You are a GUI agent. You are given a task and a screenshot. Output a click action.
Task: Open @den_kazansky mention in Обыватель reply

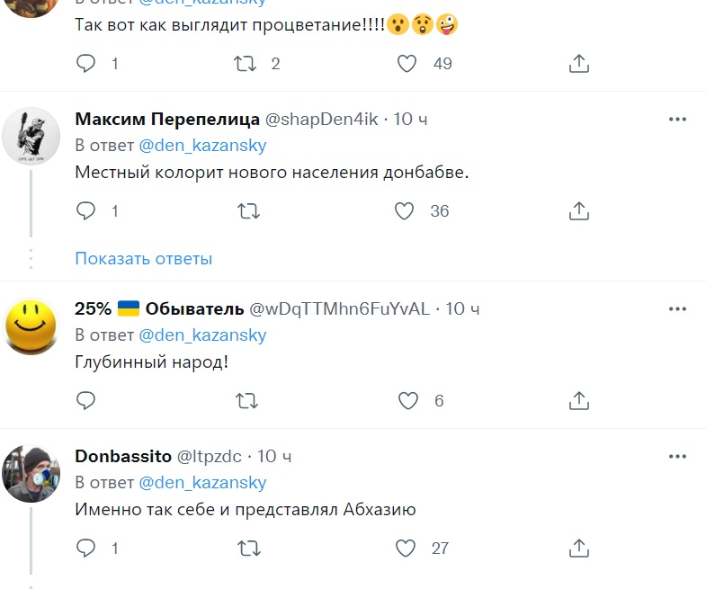[202, 335]
